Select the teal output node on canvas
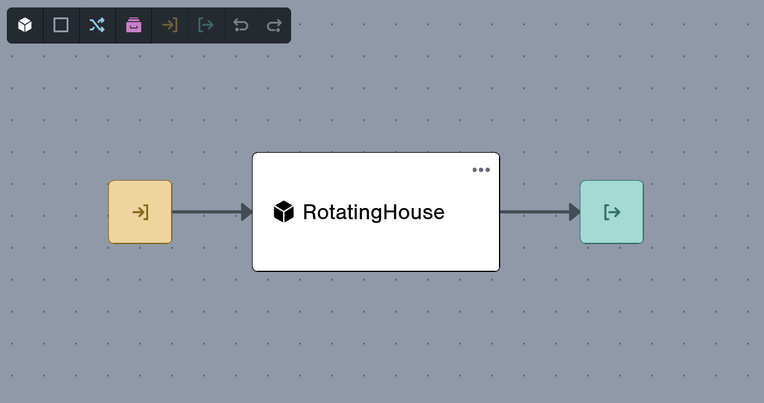764x403 pixels. [612, 212]
